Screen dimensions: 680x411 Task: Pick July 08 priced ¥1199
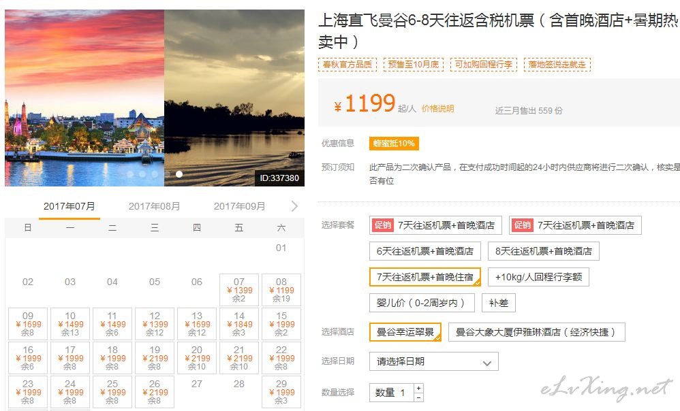(281, 290)
